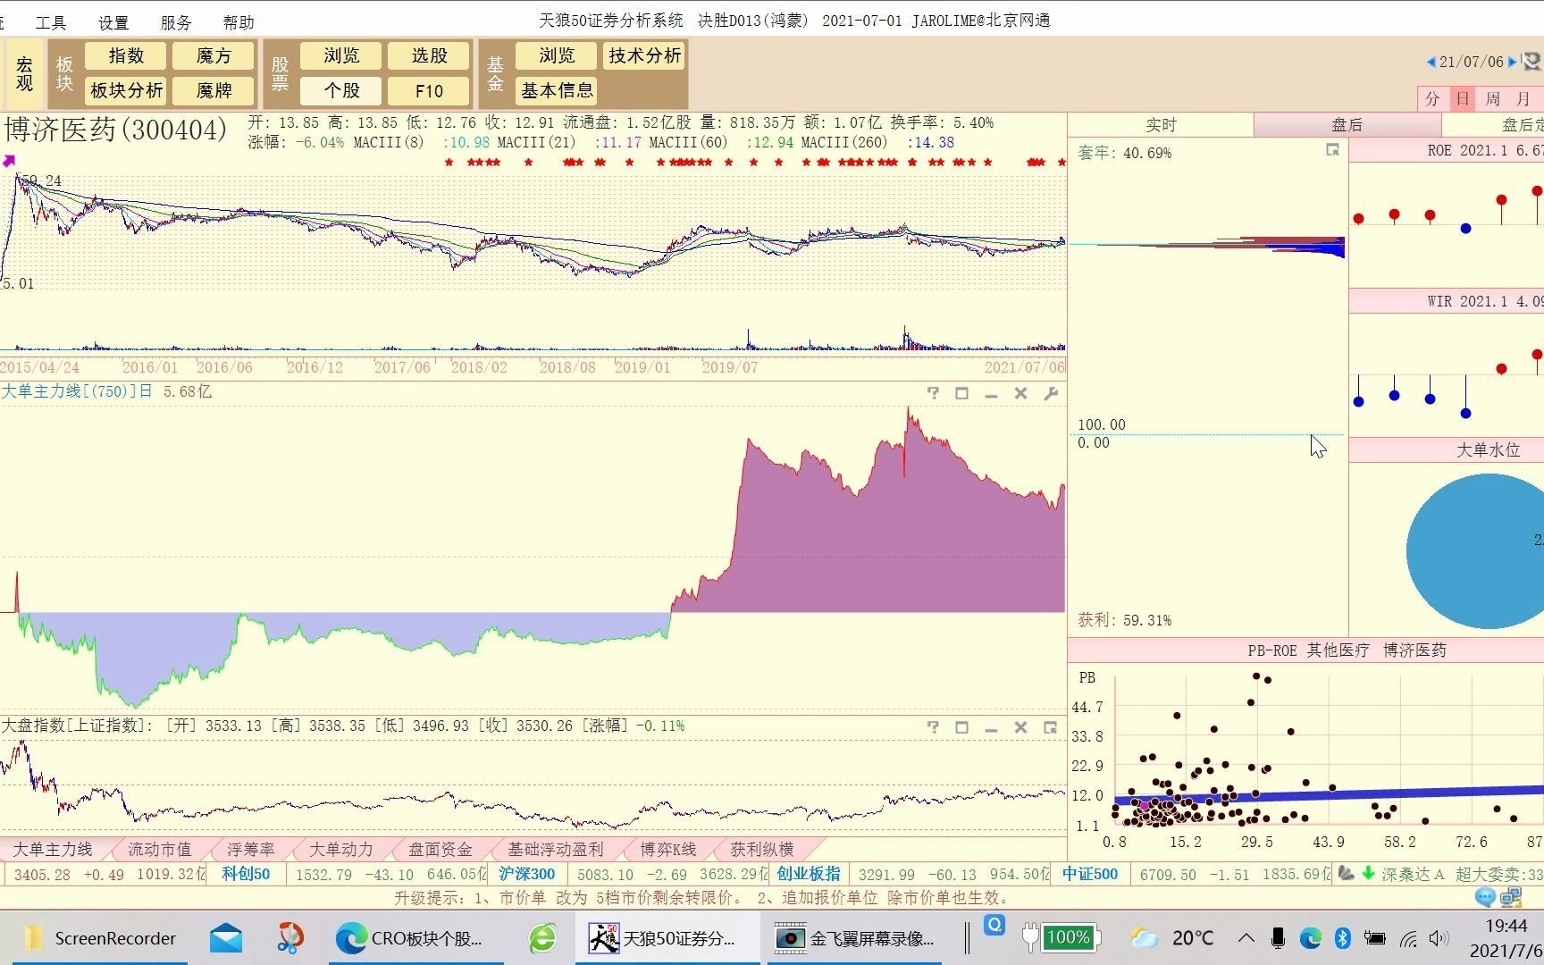This screenshot has width=1544, height=965.
Task: Click the gray fan icon before 深桑达A
Action: coord(1346,874)
